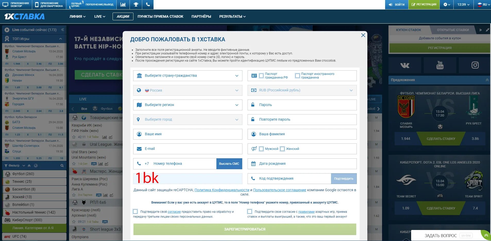Image resolution: width=491 pixels, height=241 pixels.
Task: Open the settings gear menu
Action: coord(447,5)
